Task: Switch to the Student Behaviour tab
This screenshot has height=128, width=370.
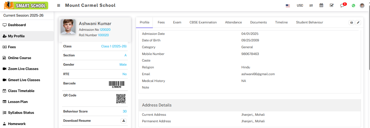Action: point(310,22)
